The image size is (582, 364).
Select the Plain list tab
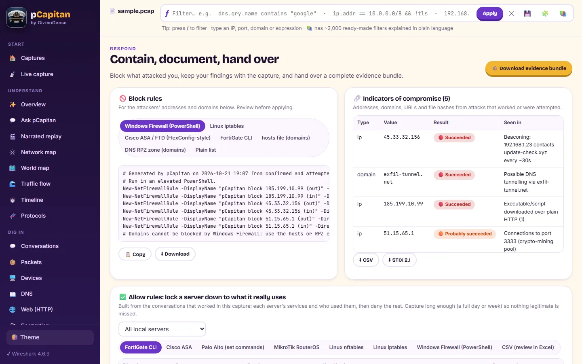[x=206, y=150]
